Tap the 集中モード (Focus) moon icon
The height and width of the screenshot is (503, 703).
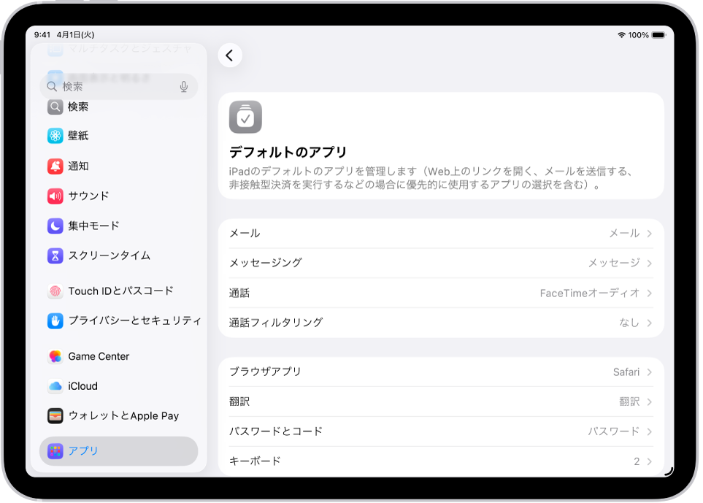[56, 226]
